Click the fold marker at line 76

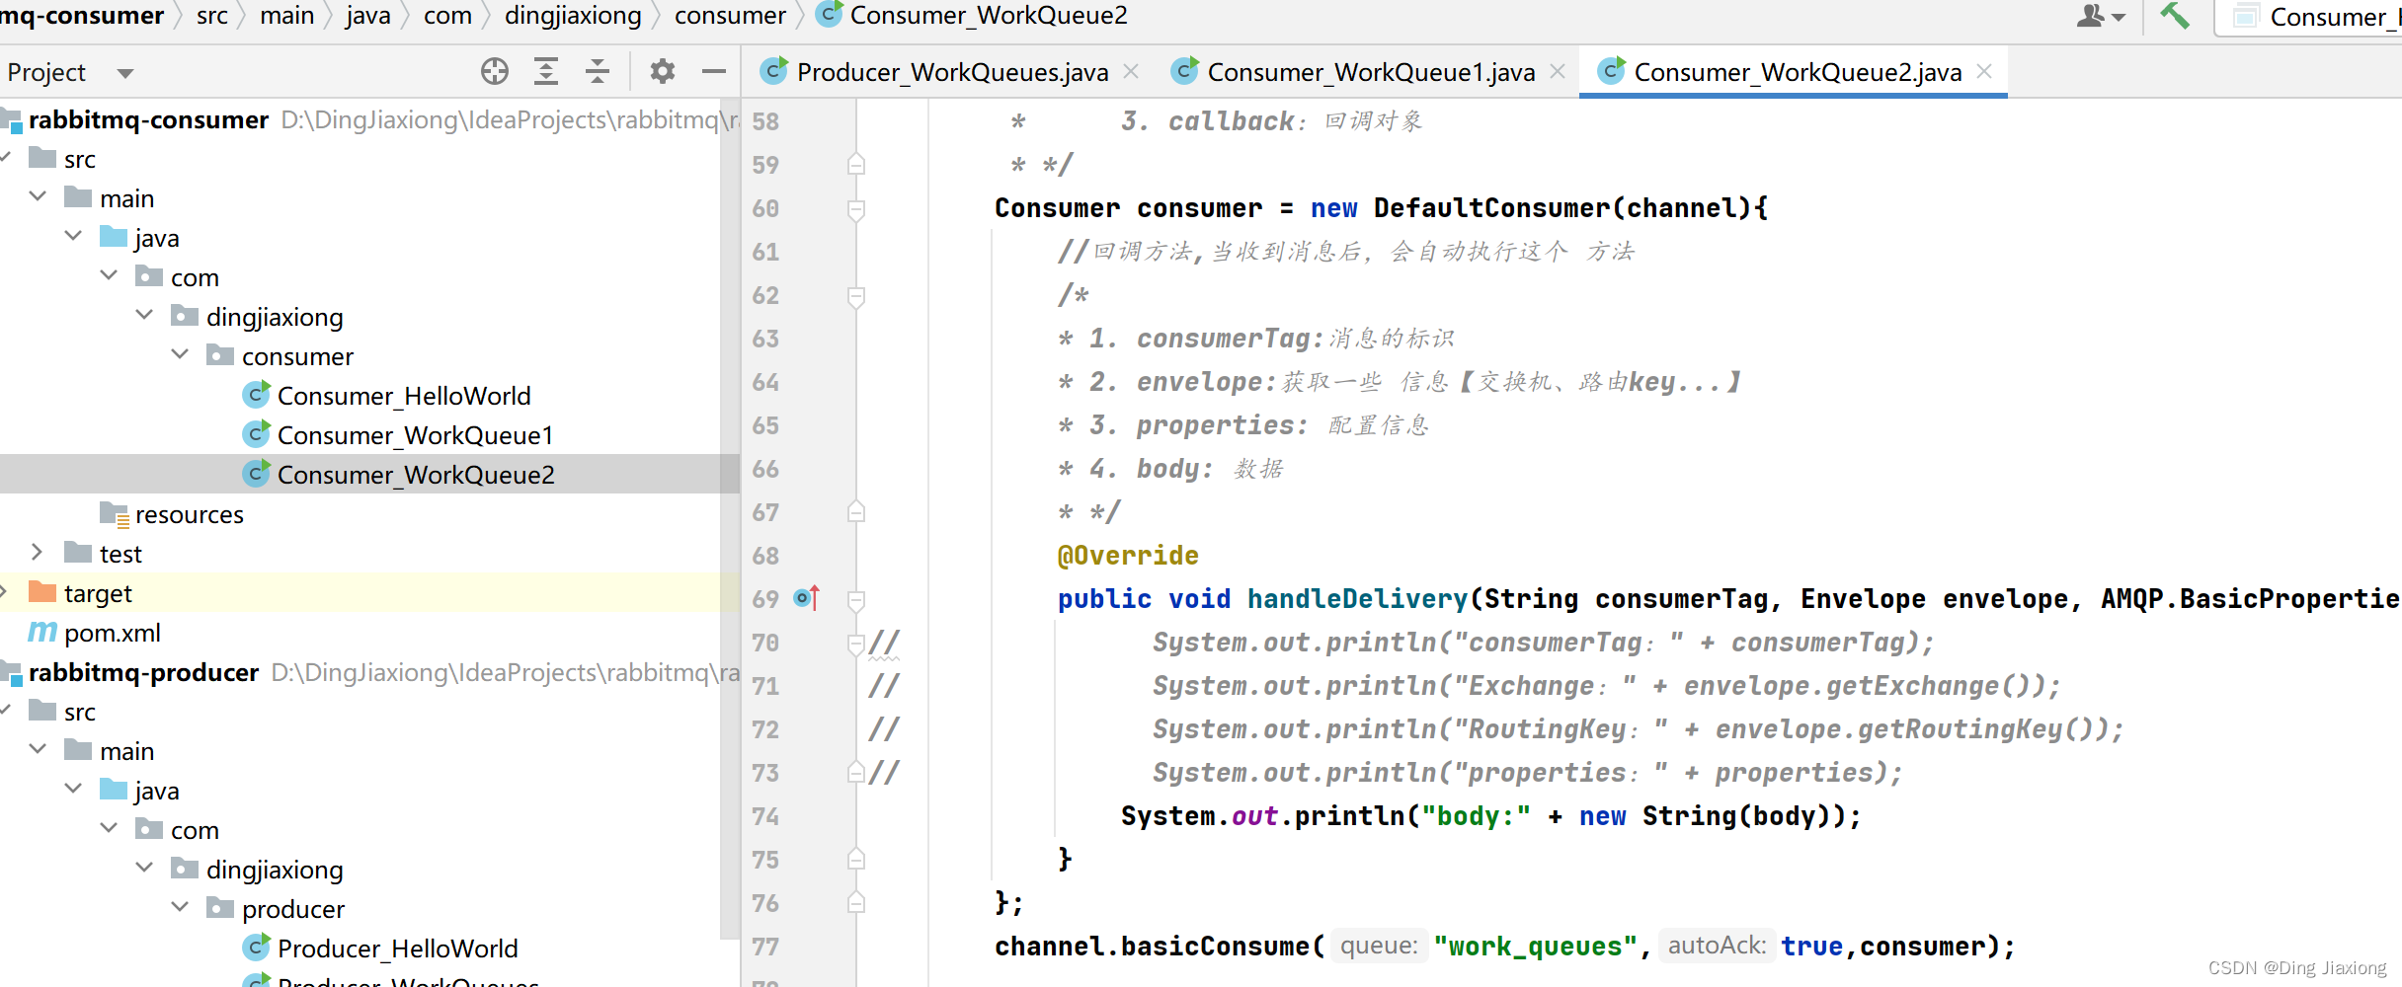pyautogui.click(x=856, y=903)
